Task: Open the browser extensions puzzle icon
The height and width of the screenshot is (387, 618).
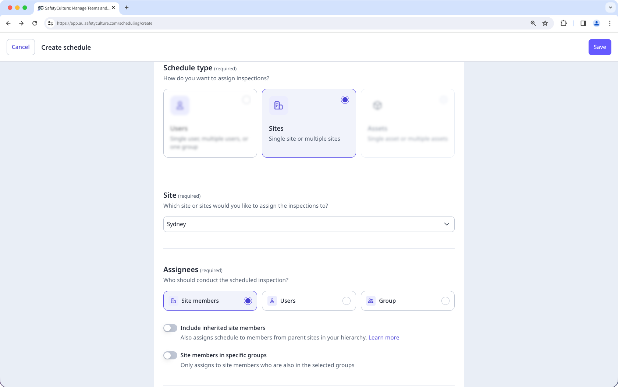Action: 564,23
